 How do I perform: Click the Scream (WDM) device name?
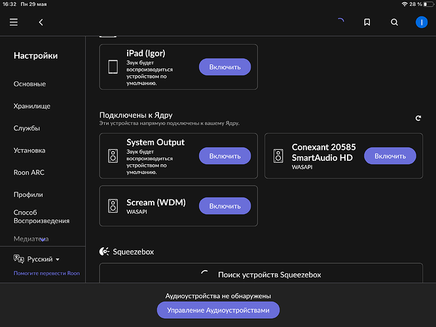click(156, 202)
